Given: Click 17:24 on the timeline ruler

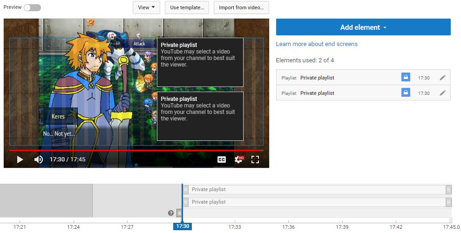Looking at the screenshot, I should click(x=74, y=227).
